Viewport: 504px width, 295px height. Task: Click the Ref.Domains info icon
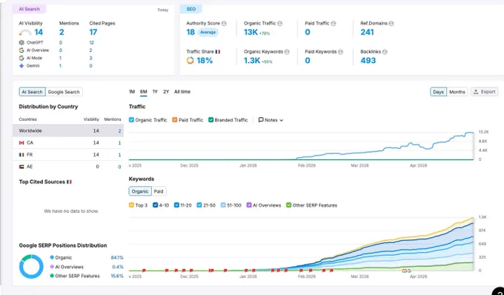coord(391,24)
